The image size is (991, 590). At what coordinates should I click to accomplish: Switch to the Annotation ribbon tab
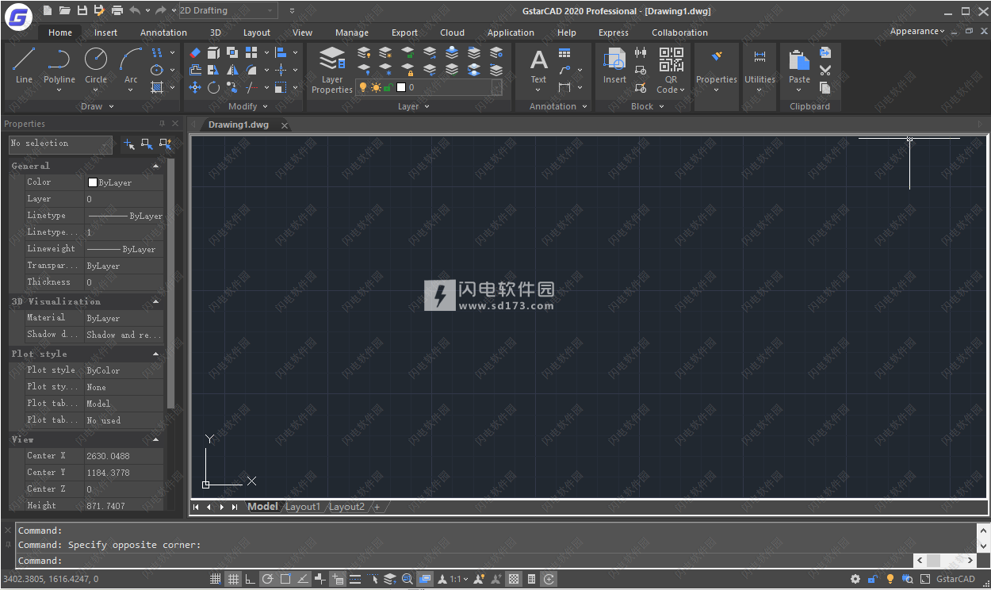[163, 33]
